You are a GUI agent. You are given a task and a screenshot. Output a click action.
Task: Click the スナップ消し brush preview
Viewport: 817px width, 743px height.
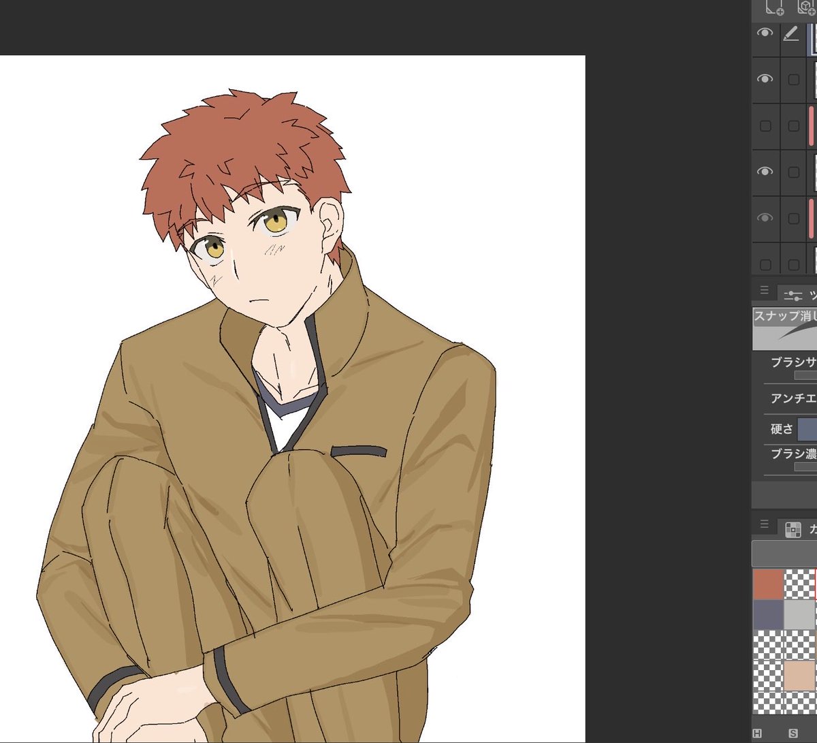point(785,328)
